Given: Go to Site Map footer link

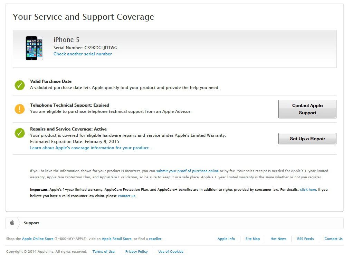Looking at the screenshot, I should pyautogui.click(x=252, y=239).
